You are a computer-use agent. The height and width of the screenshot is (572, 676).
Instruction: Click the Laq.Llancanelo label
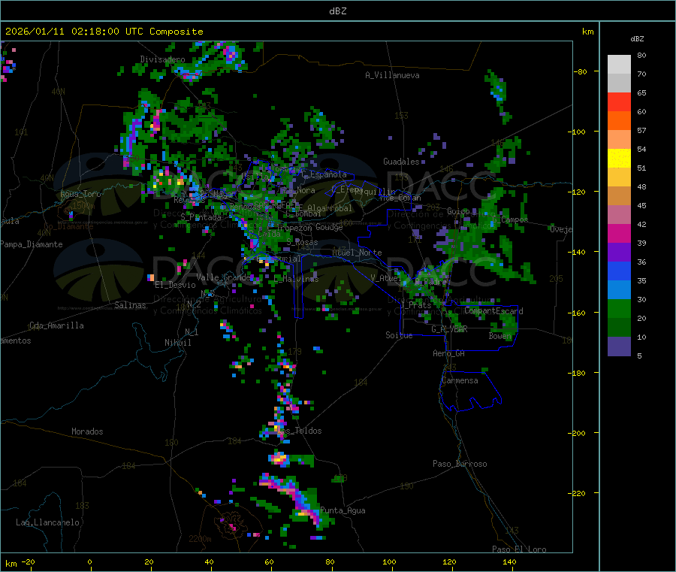click(x=47, y=523)
